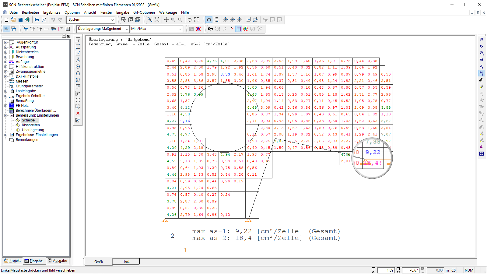Save project with the floppy disk icon
Viewport: 487px width, 274px height.
tap(20, 19)
